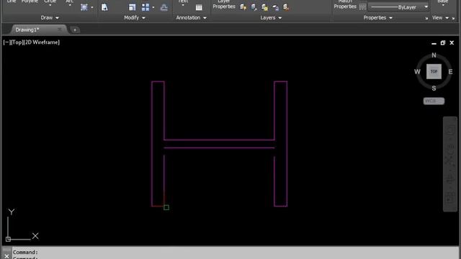Click N on the ViewCube compass
This screenshot has width=461, height=259.
(x=434, y=55)
